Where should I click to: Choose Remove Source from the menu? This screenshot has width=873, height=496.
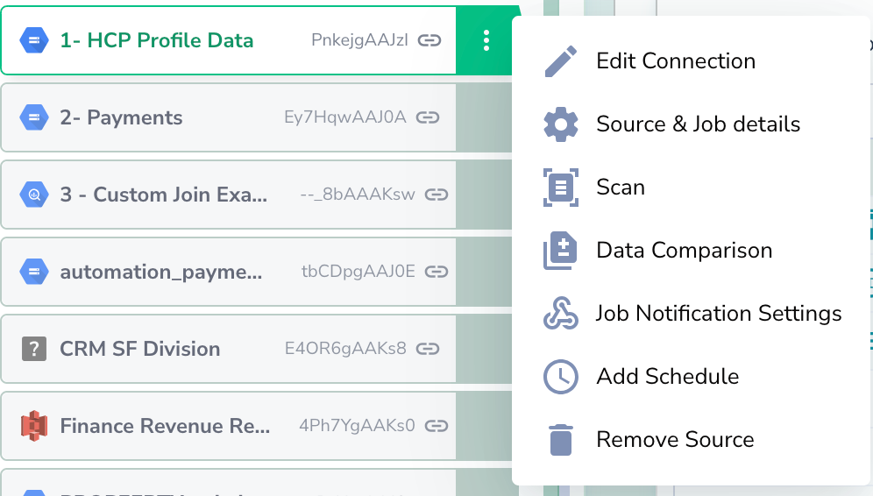[x=674, y=440]
